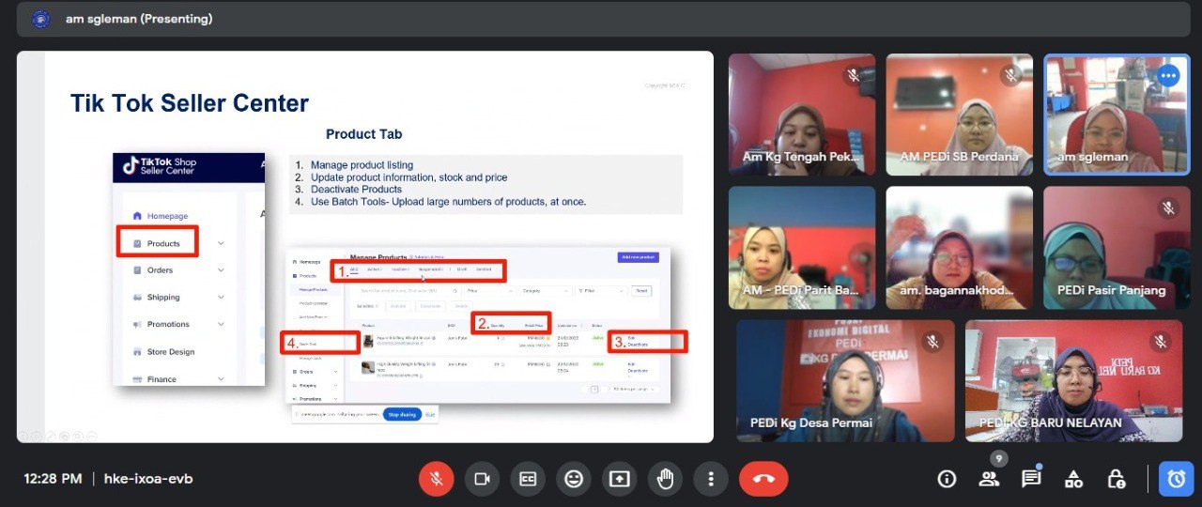Click muted mic icon on PEDi Kg Desa Permai tile
The image size is (1202, 507).
[x=932, y=342]
